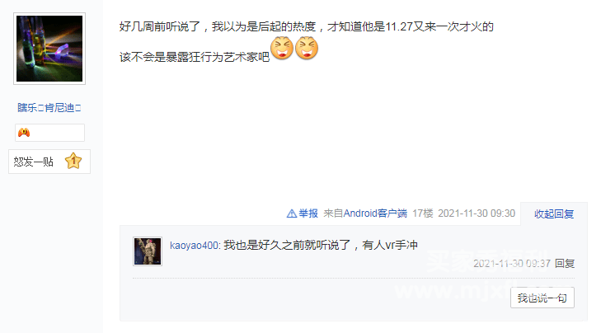The width and height of the screenshot is (601, 333).
Task: Click the 我也说一句 button
Action: (x=542, y=298)
